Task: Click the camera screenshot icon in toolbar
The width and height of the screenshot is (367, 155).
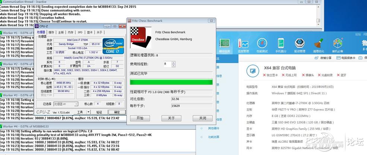Action: 360,58
